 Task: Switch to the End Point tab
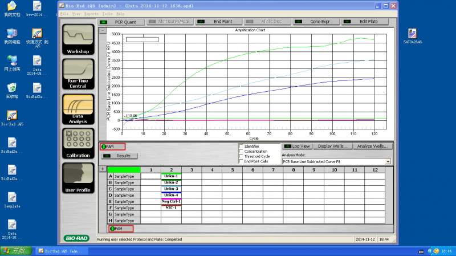[x=219, y=22]
